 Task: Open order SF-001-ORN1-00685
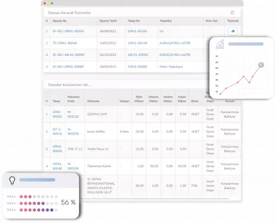[x=68, y=67]
